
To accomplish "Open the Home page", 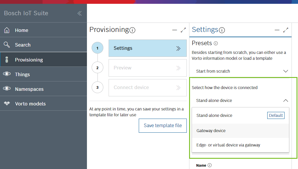I will [x=44, y=30].
